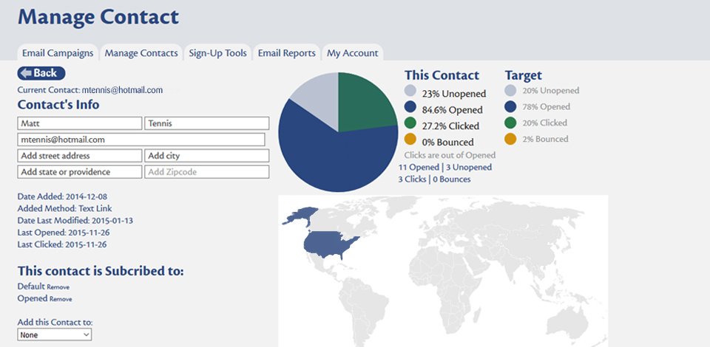710x347 pixels.
Task: Click the gray Unopened slice of the pie chart
Action: point(322,97)
